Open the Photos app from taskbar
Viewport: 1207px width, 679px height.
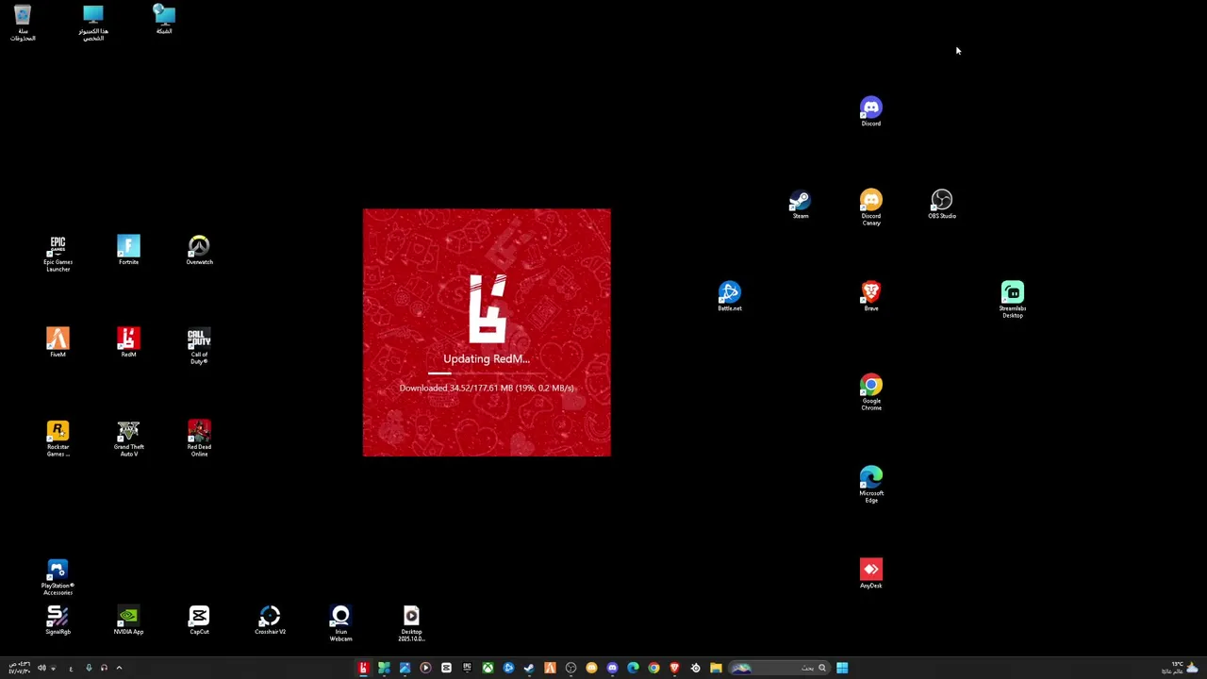click(x=405, y=668)
